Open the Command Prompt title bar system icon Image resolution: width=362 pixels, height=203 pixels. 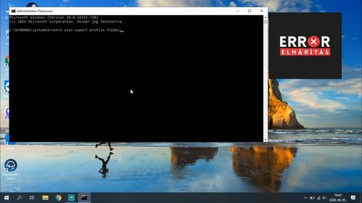tap(14, 11)
